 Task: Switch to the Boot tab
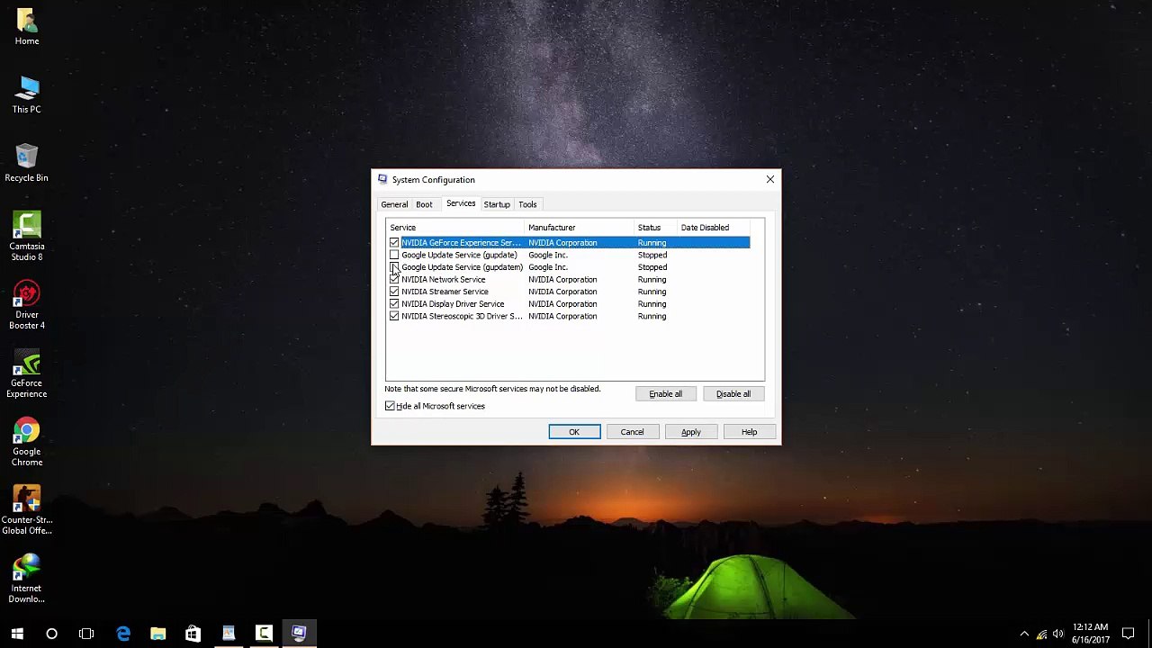pyautogui.click(x=424, y=204)
